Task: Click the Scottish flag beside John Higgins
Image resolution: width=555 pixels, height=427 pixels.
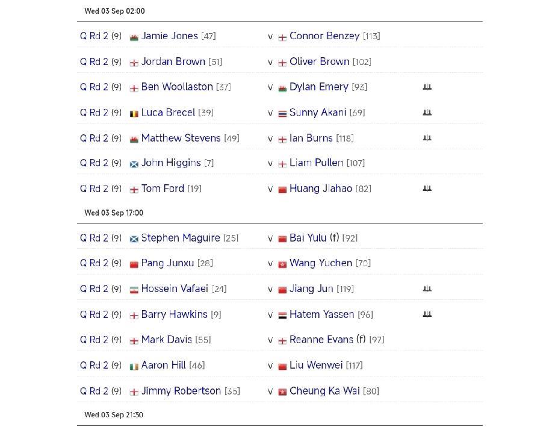Action: 134,164
